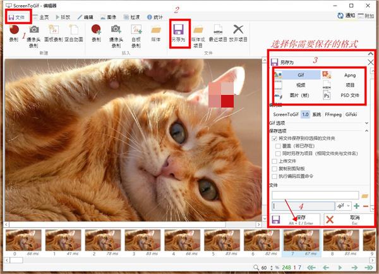
Task: Toggle 将文件保存到你选择的文件夹 checkbox
Action: click(274, 139)
